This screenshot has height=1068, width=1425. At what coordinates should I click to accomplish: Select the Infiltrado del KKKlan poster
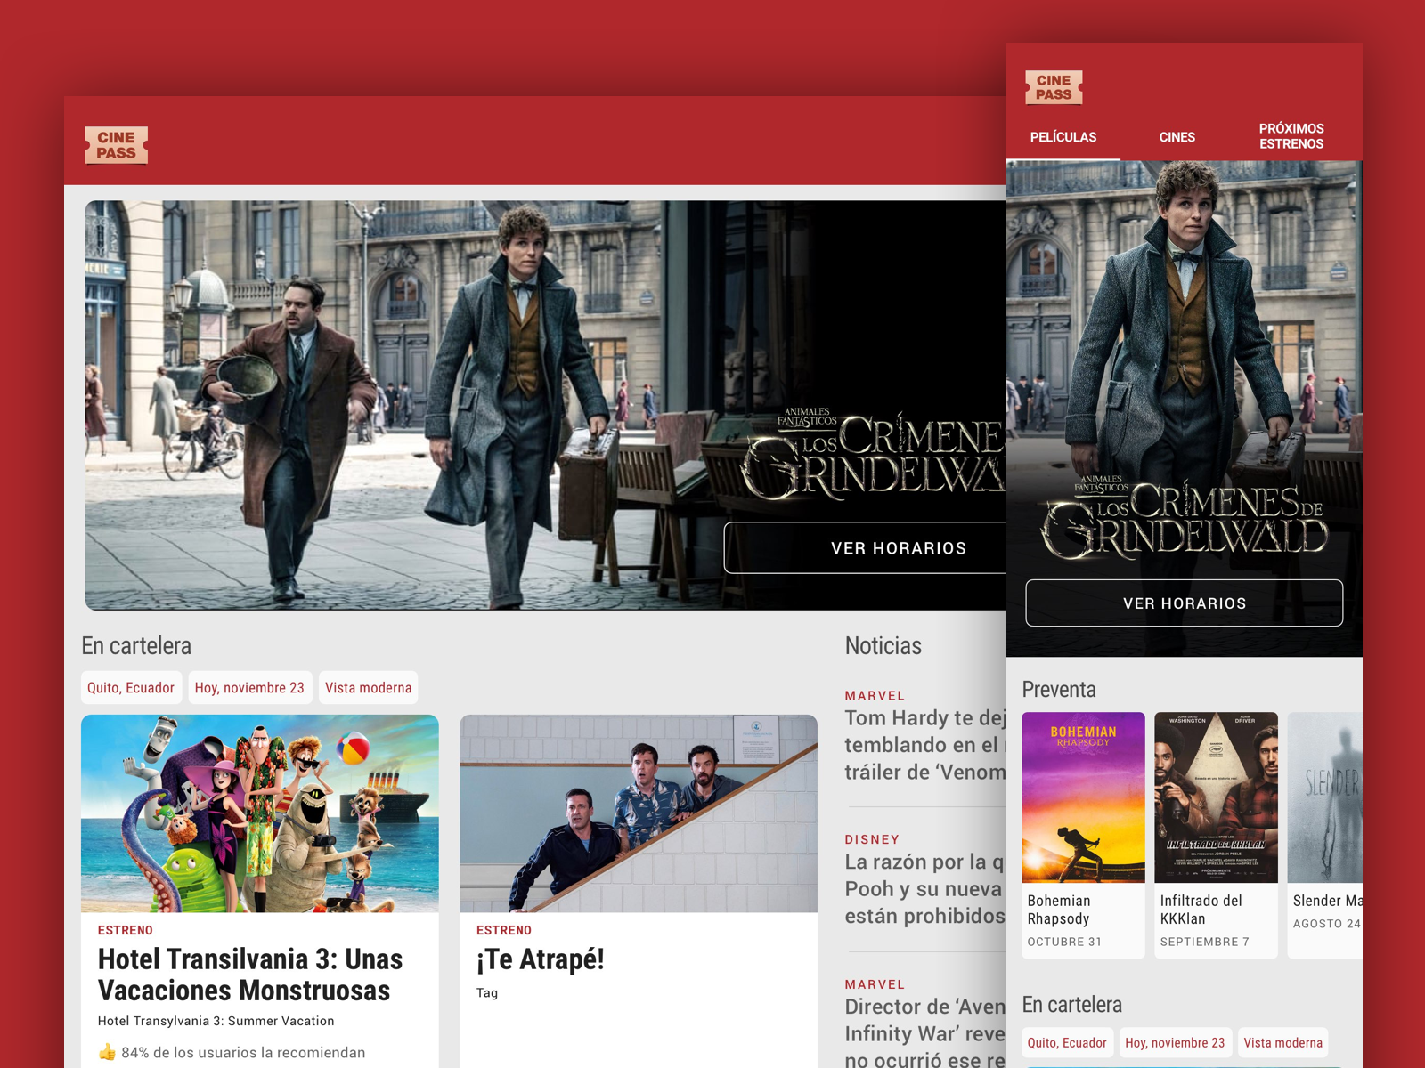[1217, 797]
